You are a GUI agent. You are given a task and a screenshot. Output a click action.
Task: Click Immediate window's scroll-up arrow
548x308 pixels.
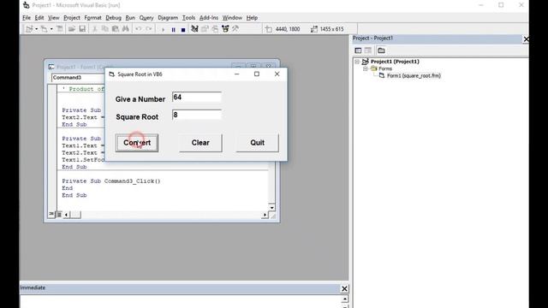(344, 299)
